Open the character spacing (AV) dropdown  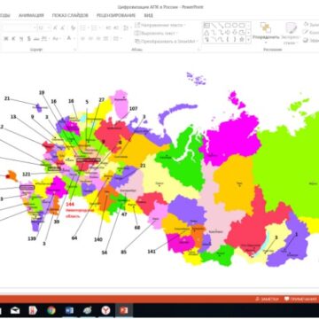(44, 38)
